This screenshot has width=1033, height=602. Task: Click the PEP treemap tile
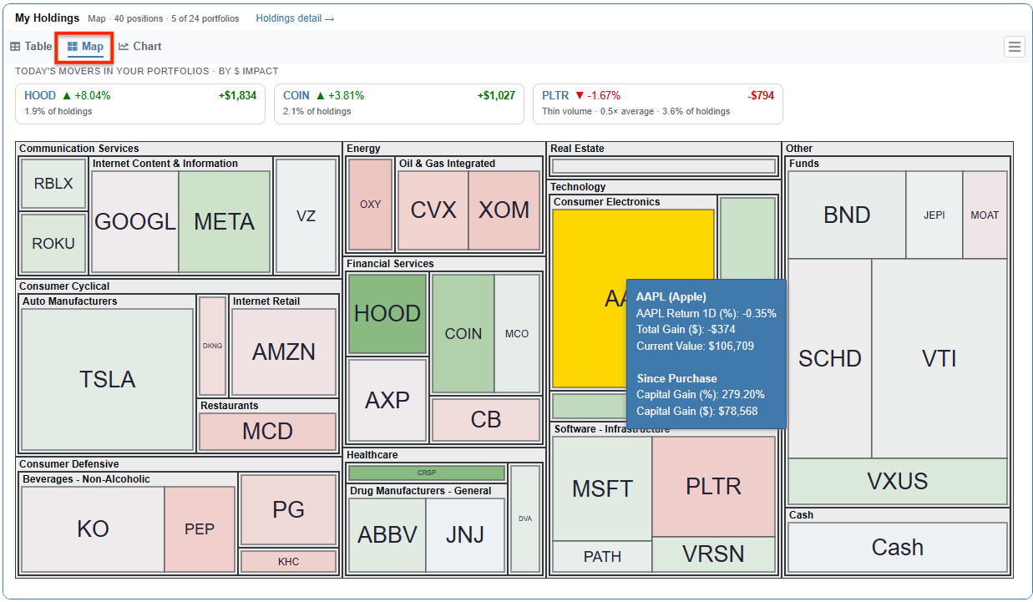[x=200, y=529]
